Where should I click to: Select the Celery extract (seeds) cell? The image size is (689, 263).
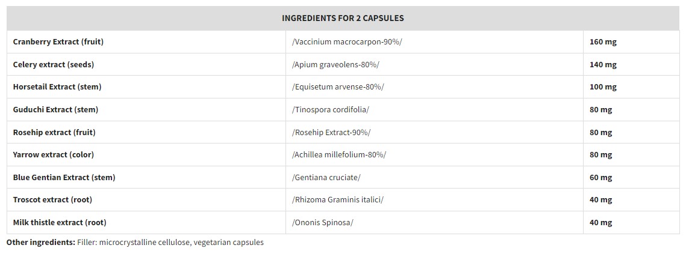[54, 64]
